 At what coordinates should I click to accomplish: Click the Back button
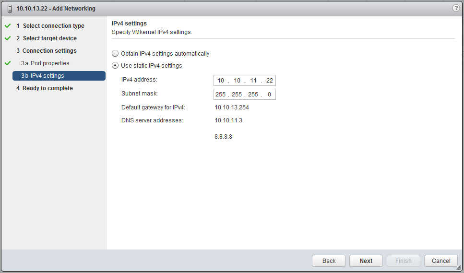[x=329, y=261]
